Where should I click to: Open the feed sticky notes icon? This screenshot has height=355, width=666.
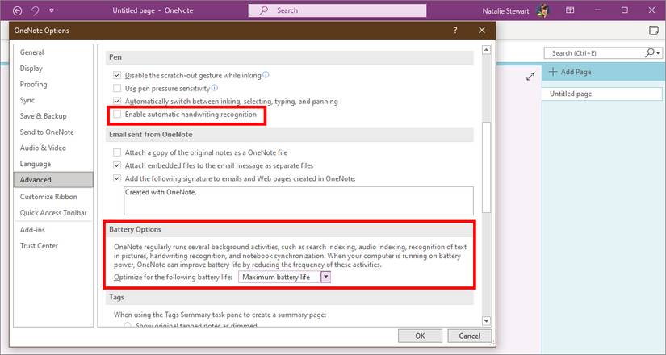pos(654,31)
